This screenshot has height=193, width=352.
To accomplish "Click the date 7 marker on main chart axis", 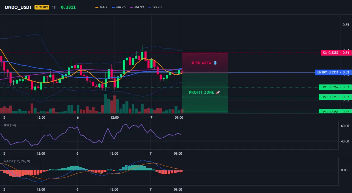I will [x=151, y=117].
